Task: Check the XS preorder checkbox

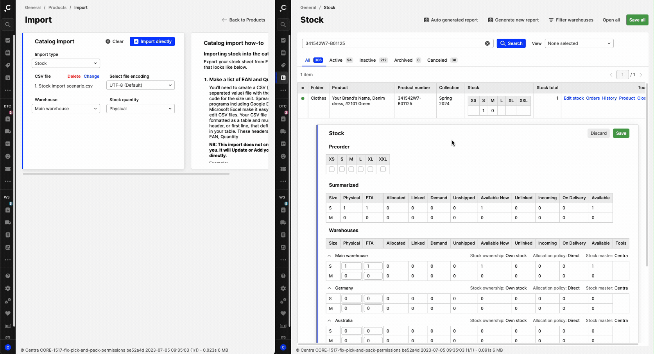Action: [x=331, y=169]
